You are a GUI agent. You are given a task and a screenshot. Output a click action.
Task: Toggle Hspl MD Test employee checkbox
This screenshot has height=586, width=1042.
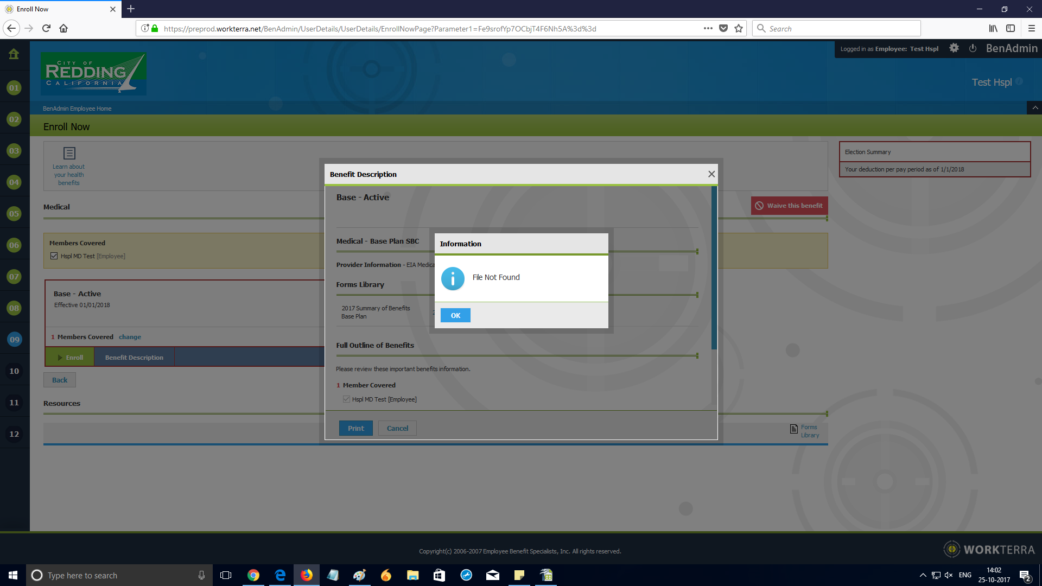pos(54,256)
